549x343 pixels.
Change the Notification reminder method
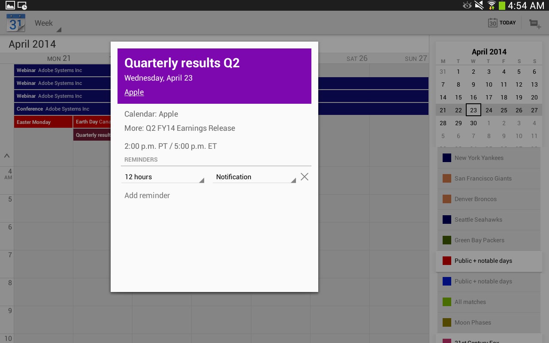[x=254, y=177]
